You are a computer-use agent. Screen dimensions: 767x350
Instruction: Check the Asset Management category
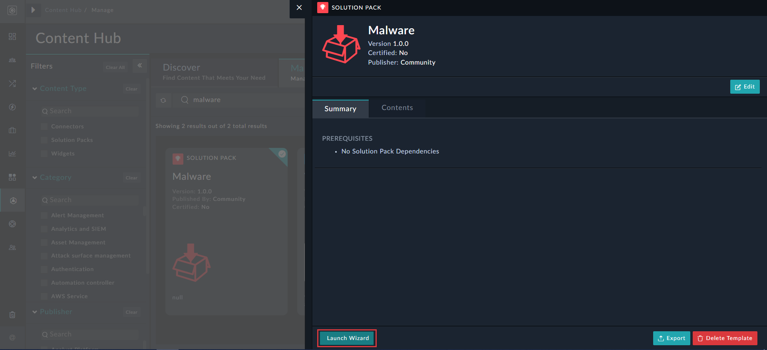click(x=44, y=242)
